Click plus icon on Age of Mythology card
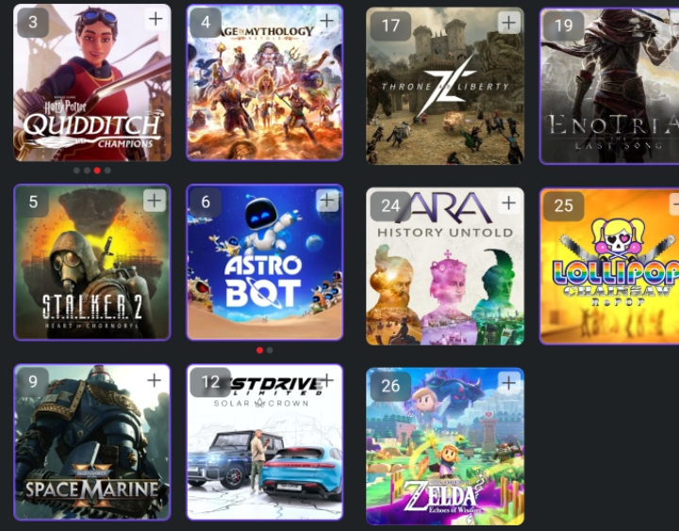Screen dimensions: 679x531 pyautogui.click(x=327, y=20)
